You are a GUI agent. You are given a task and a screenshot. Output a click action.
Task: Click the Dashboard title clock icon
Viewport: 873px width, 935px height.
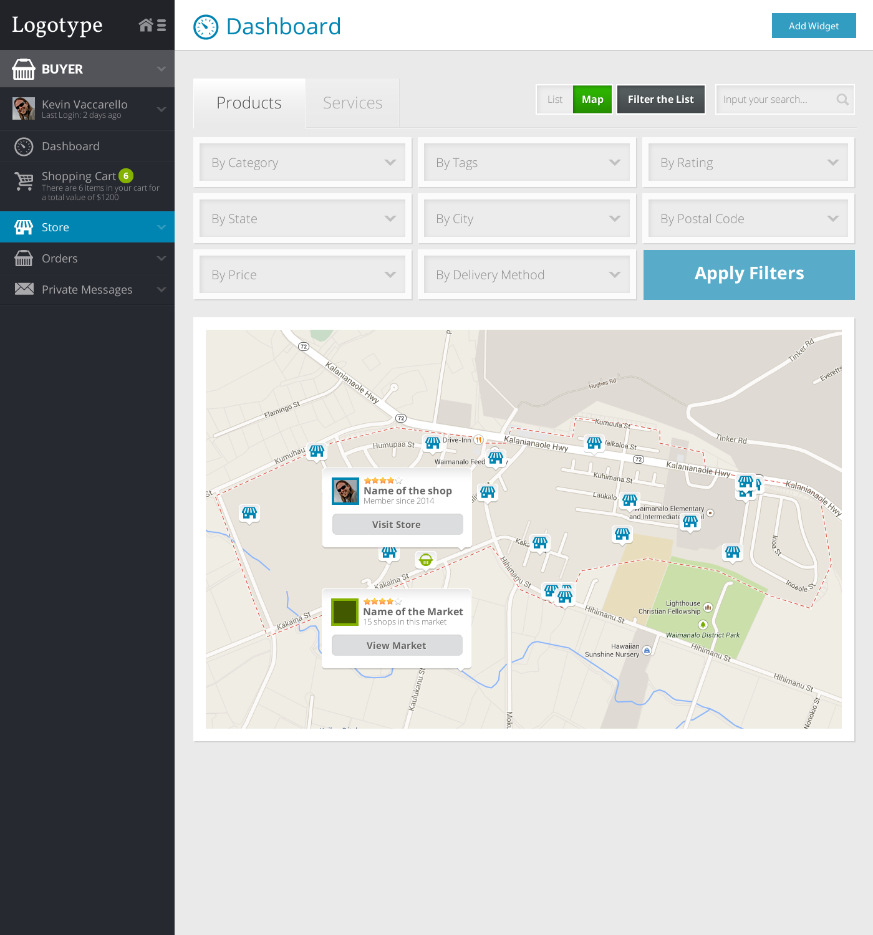206,27
